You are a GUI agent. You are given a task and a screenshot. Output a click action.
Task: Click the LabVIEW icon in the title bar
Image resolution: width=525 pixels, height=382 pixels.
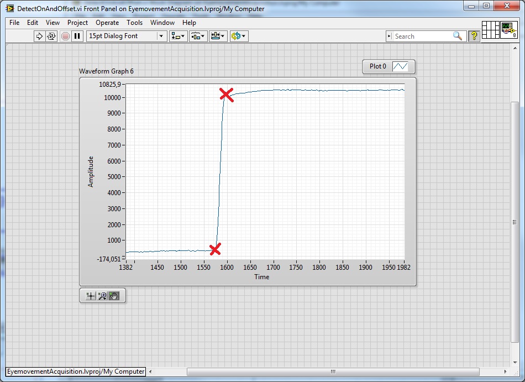10,8
